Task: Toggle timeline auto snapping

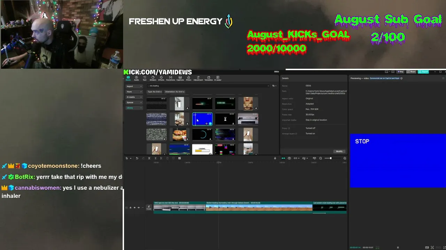Action: click(289, 158)
